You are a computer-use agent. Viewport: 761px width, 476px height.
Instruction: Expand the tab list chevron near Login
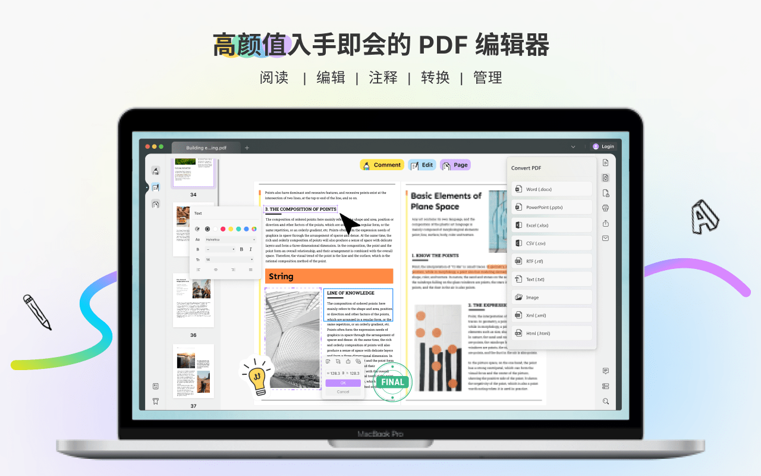[573, 146]
